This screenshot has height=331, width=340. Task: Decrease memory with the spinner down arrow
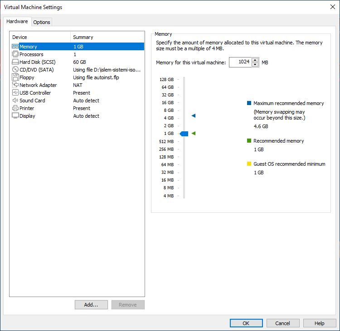pos(255,65)
